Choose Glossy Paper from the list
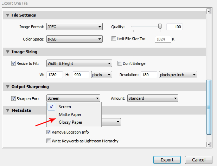 click(x=71, y=122)
